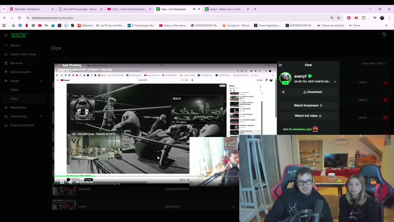Click the third row's Watch link
Screen dimensions: 394x222
click(363, 118)
